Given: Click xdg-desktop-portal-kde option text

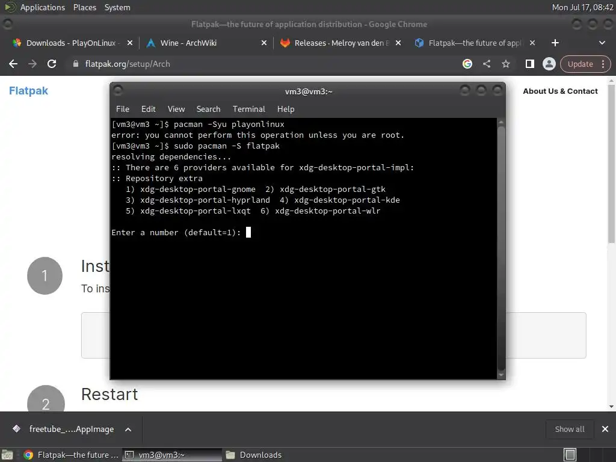Looking at the screenshot, I should [347, 200].
